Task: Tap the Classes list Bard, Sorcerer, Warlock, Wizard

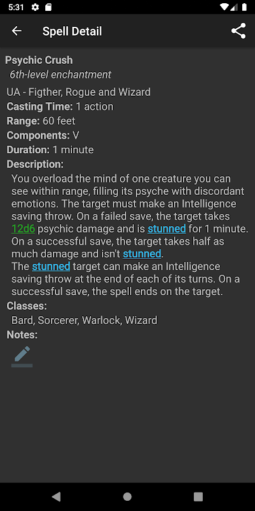Action: (84, 320)
